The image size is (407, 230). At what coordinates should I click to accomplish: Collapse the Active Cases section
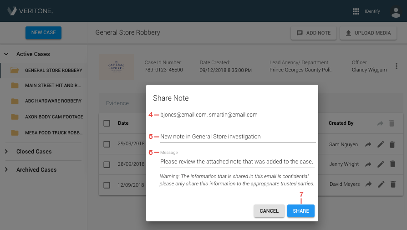pyautogui.click(x=6, y=54)
